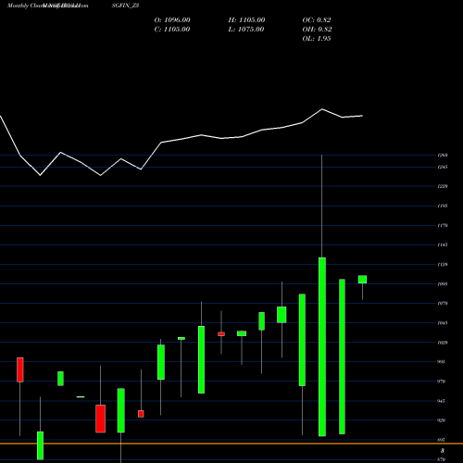Screen dimensions: 463x463
Task: Click the 1145 price axis label
Action: [x=443, y=244]
